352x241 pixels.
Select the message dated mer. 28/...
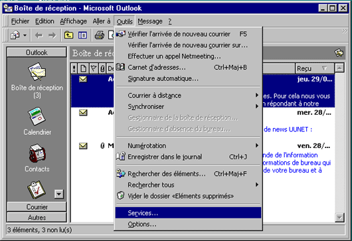tap(203, 124)
